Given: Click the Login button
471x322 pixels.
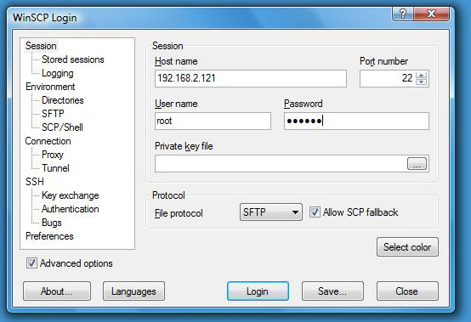Looking at the screenshot, I should point(258,291).
